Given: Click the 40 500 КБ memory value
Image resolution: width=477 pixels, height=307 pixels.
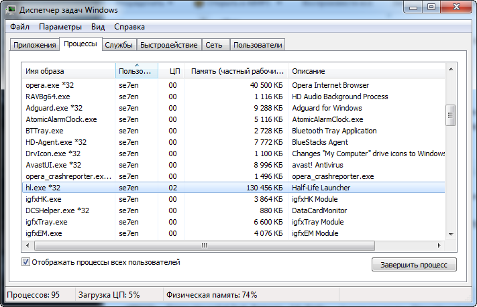Looking at the screenshot, I should click(266, 85).
